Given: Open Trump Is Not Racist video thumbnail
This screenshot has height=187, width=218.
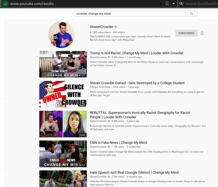Looking at the screenshot, I should (x=63, y=64).
